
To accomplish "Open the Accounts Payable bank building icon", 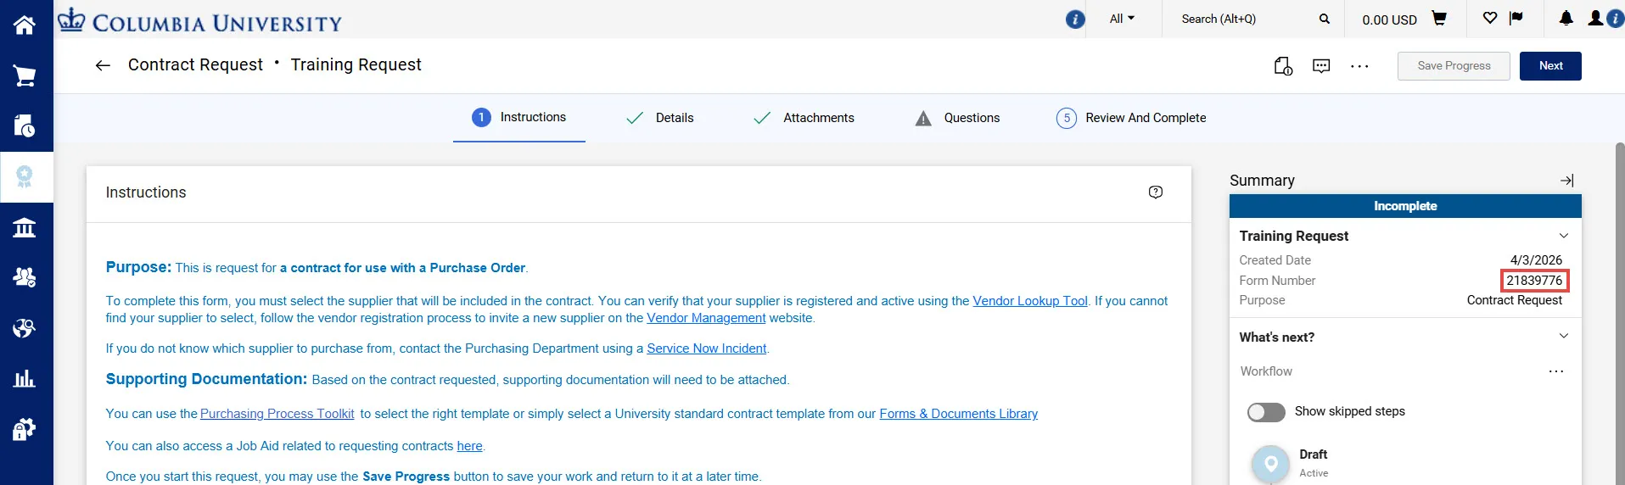I will point(25,227).
